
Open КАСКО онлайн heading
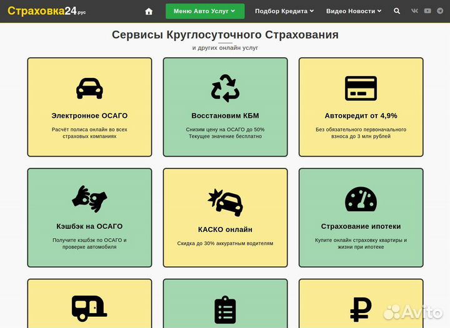tap(225, 229)
